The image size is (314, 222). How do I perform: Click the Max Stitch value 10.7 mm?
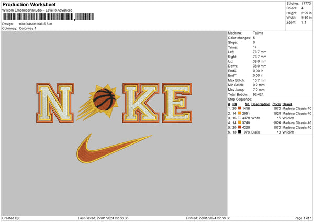(260, 80)
